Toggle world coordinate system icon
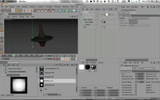This screenshot has height=100, width=160. tap(35, 10)
